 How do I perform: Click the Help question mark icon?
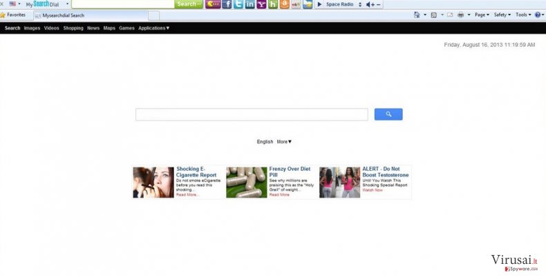pyautogui.click(x=538, y=15)
